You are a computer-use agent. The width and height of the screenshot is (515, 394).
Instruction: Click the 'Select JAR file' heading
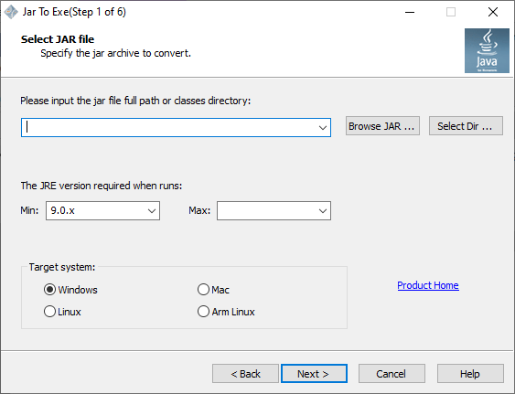tap(58, 39)
